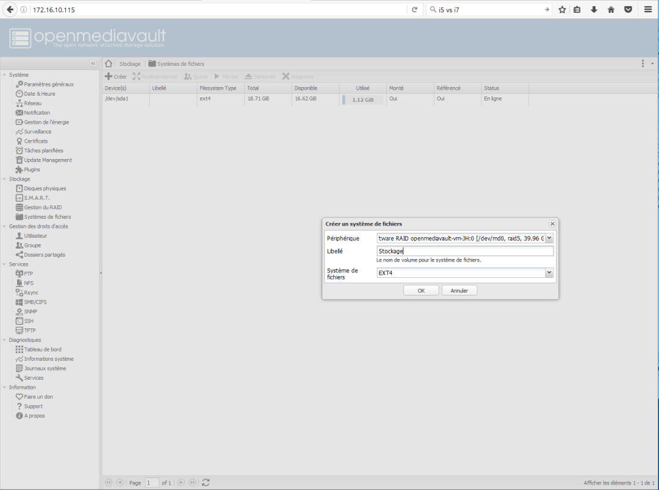The height and width of the screenshot is (490, 659).
Task: Collapse the Services tree section
Action: pyautogui.click(x=5, y=265)
